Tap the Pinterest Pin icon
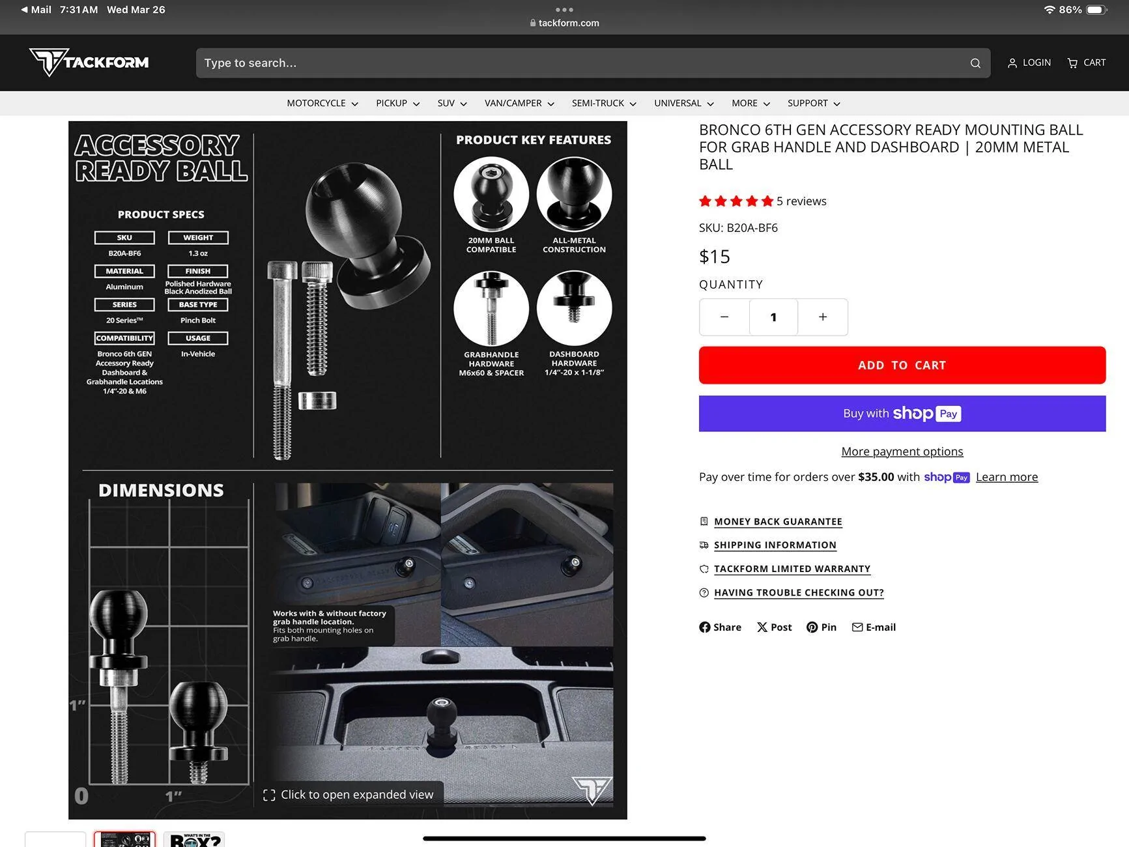Screen dimensions: 1129x847 click(812, 627)
